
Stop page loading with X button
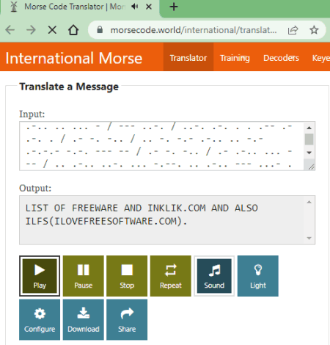point(52,30)
